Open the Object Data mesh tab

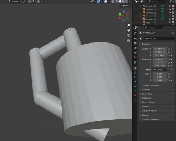135,91
